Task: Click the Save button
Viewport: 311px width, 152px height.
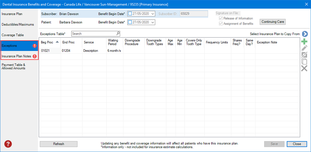Action: [x=274, y=144]
